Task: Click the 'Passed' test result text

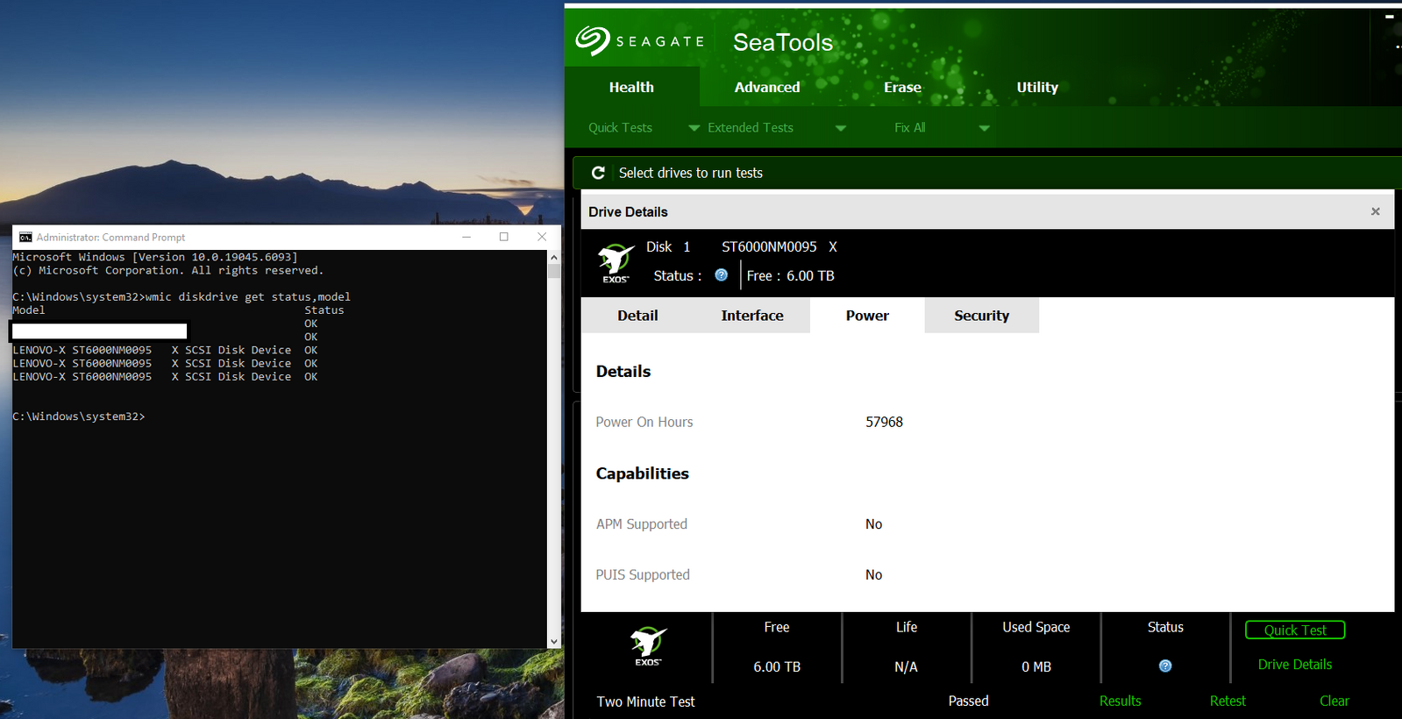Action: click(969, 701)
